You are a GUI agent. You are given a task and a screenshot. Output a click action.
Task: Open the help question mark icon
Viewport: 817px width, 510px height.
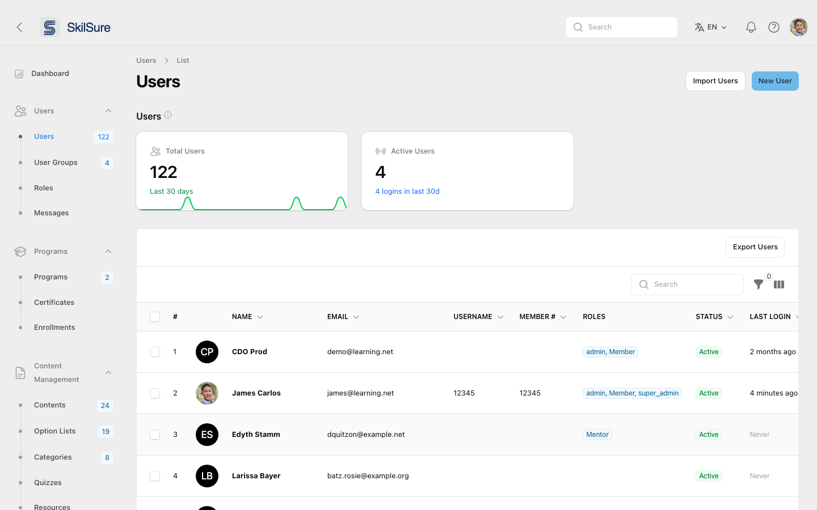774,27
